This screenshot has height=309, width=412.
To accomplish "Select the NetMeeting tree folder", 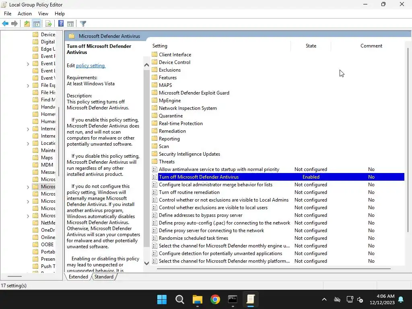I will point(44,223).
